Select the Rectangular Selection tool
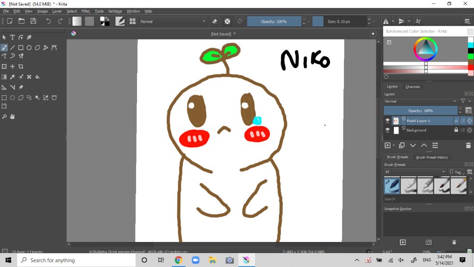Screen dimensions: 474x267 [x=4, y=98]
